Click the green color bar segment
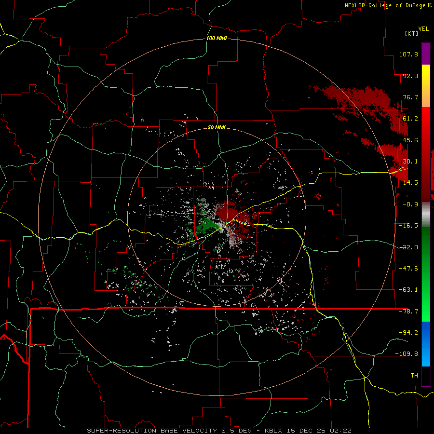434x434 pixels. point(426,274)
